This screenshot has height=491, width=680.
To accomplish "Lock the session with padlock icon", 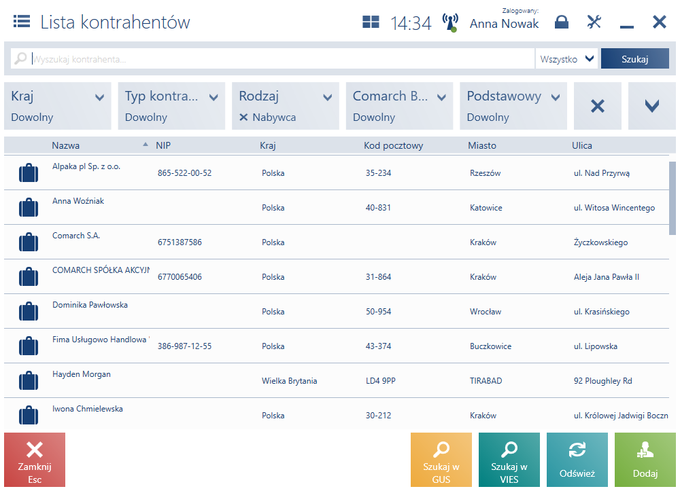I will (562, 22).
